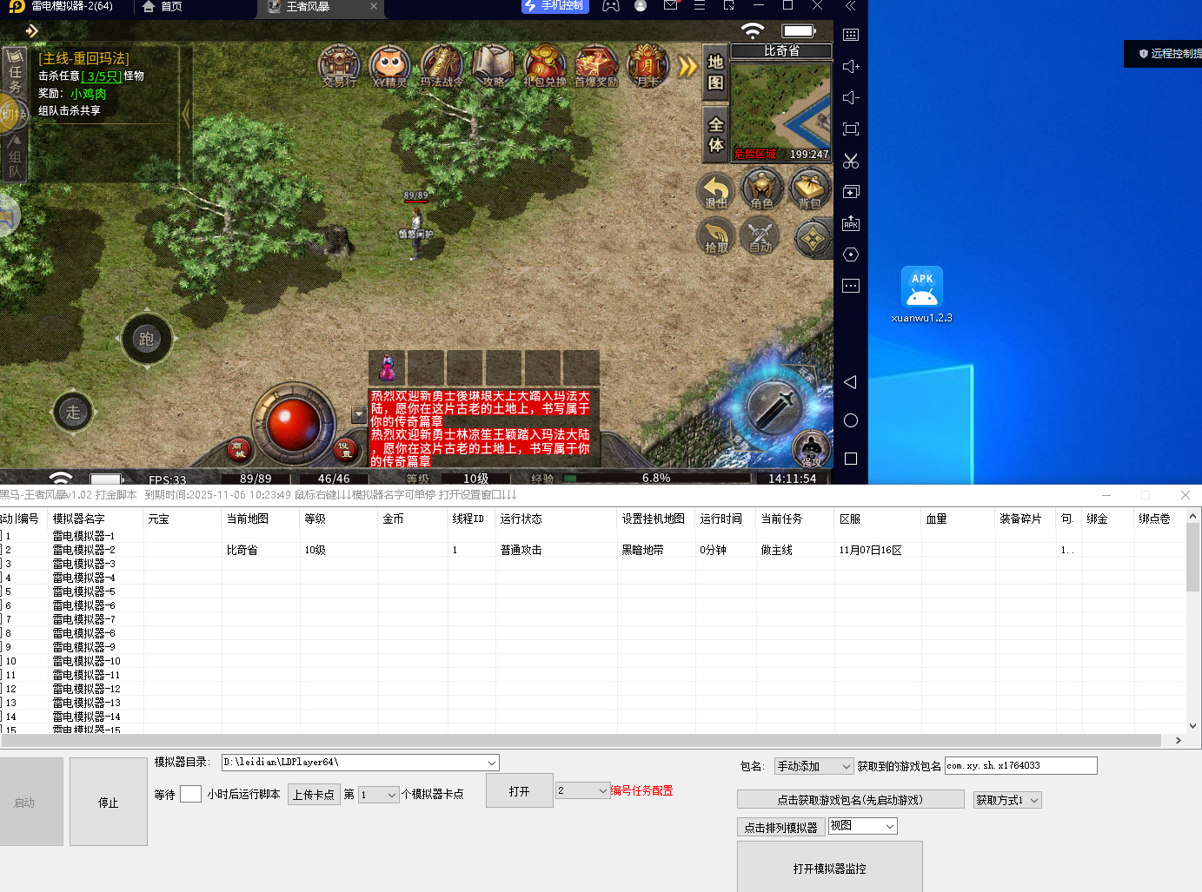The height and width of the screenshot is (892, 1202).
Task: Click the volume down sidebar icon
Action: pos(851,98)
